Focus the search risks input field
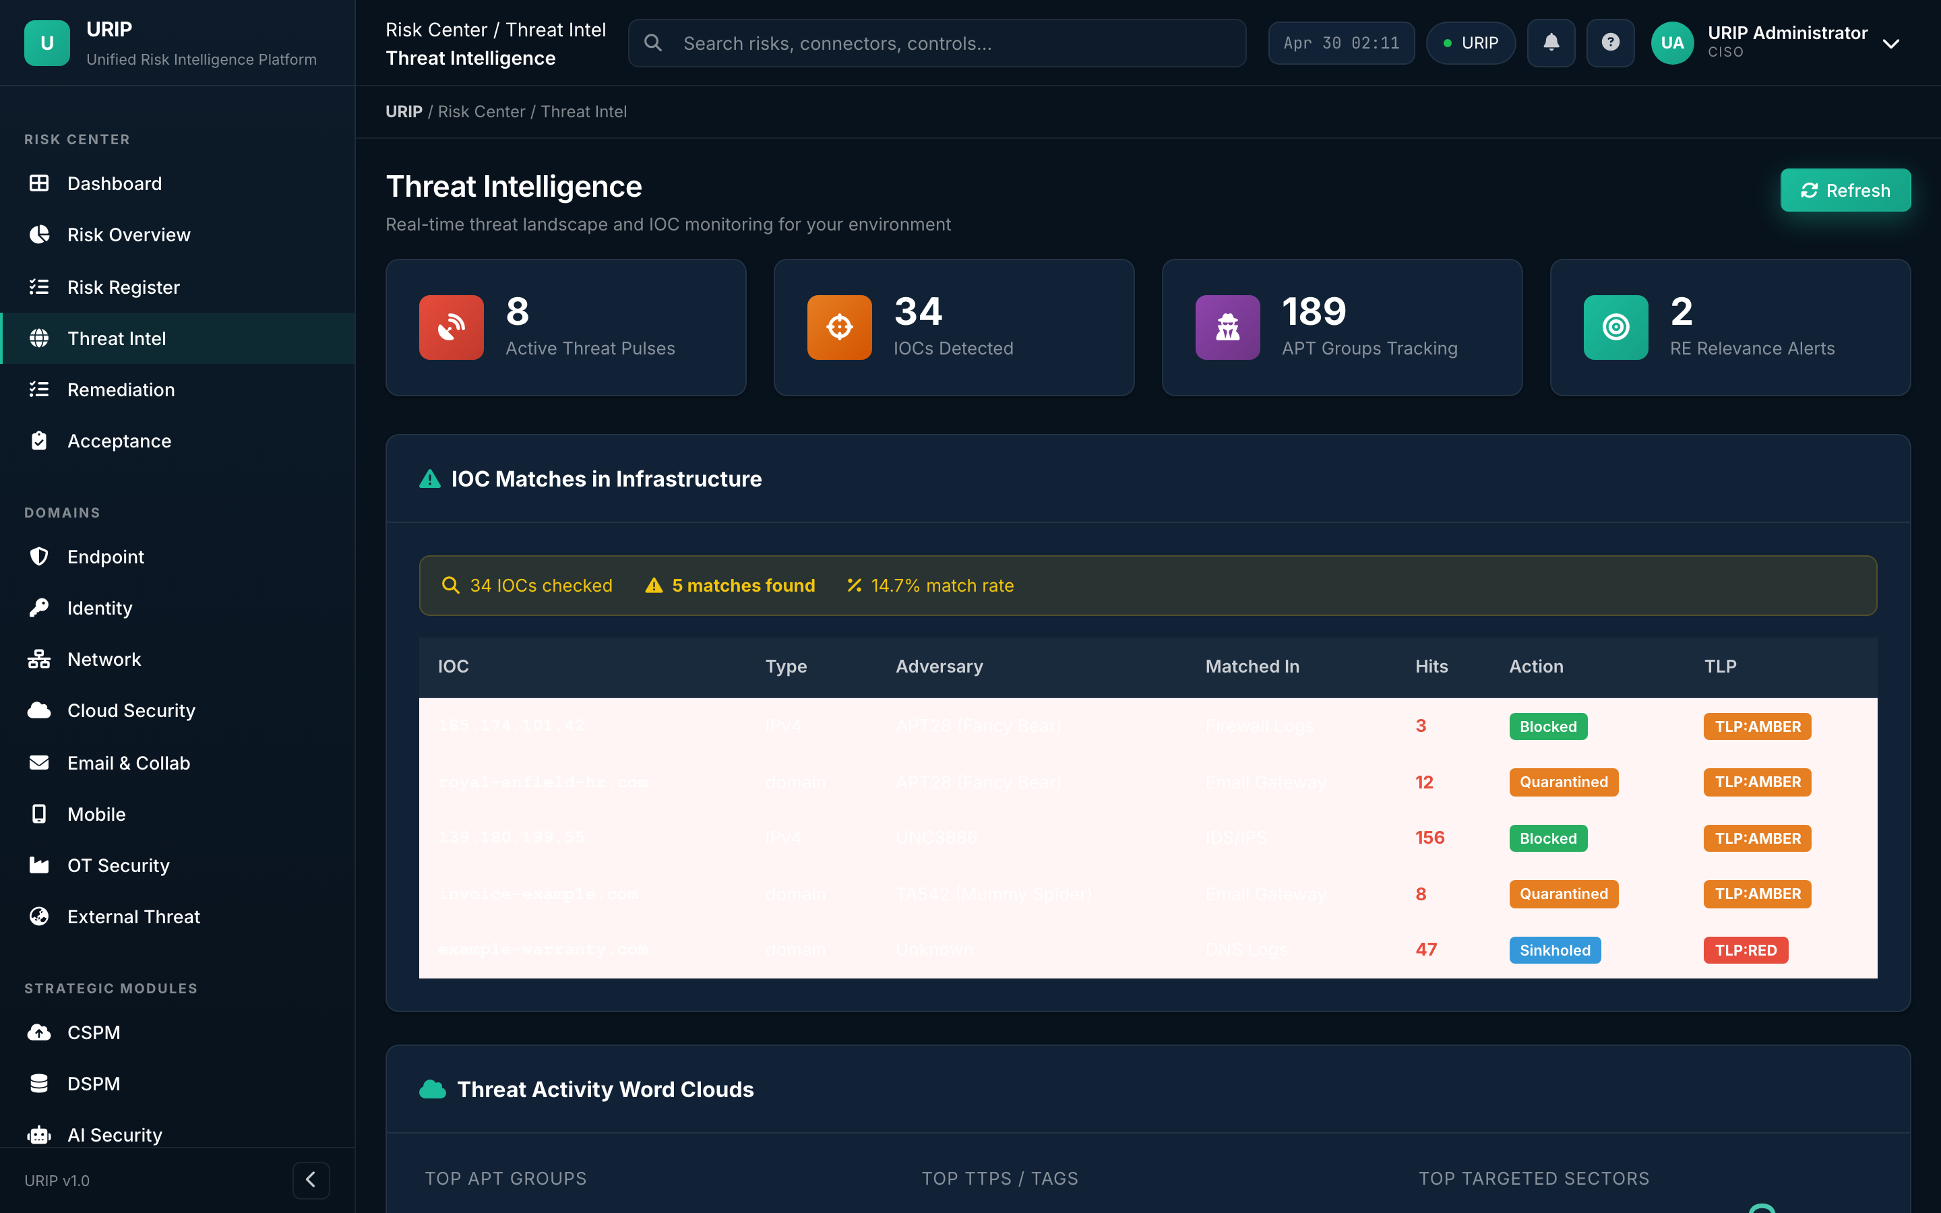The image size is (1941, 1213). [x=937, y=43]
